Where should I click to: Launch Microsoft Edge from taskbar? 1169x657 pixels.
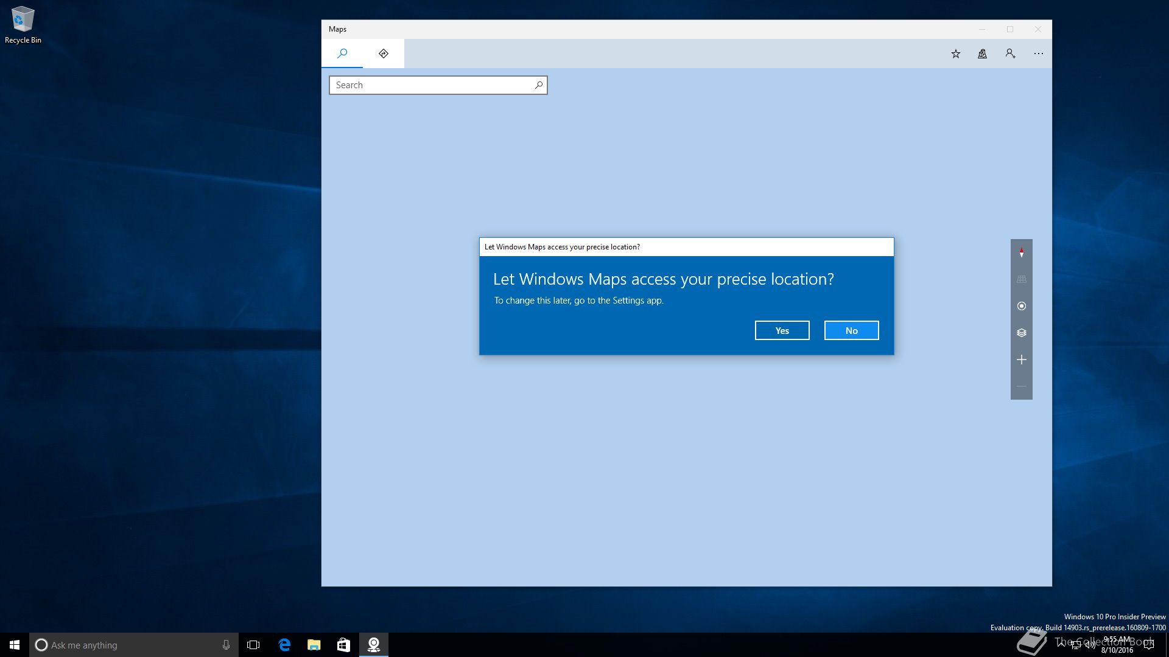284,645
